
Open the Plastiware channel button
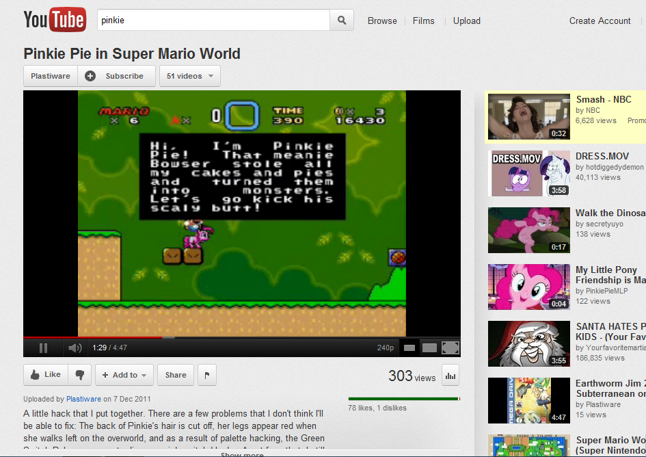[51, 76]
